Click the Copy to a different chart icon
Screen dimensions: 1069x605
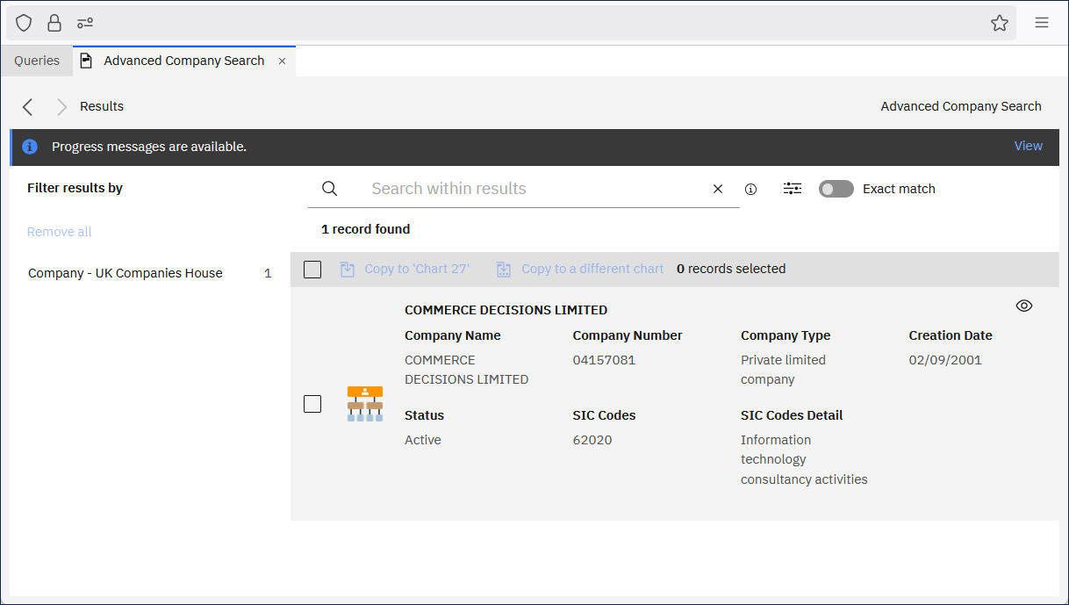click(x=504, y=270)
